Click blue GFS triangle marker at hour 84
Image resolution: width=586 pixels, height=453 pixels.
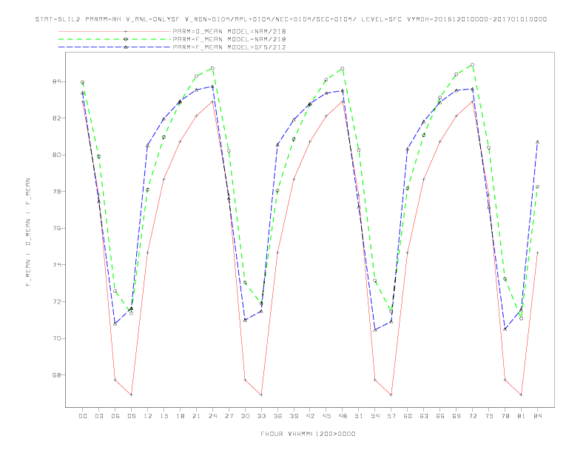pos(537,142)
